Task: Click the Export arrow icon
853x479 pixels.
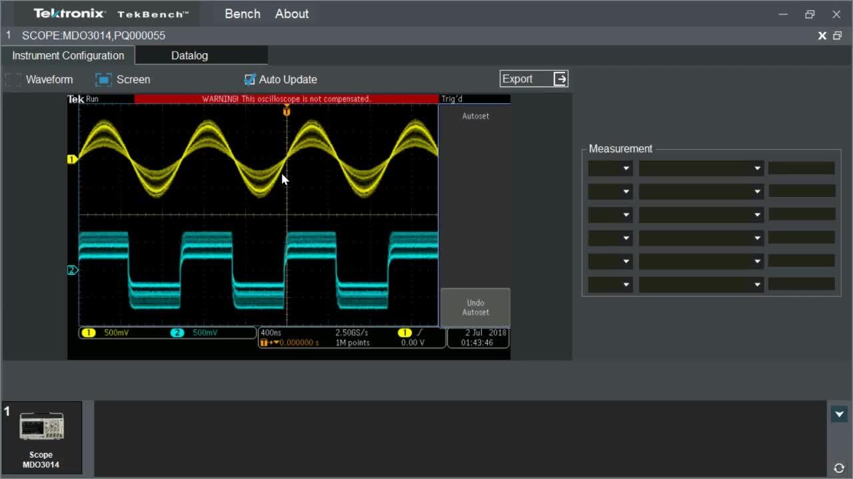Action: point(560,79)
